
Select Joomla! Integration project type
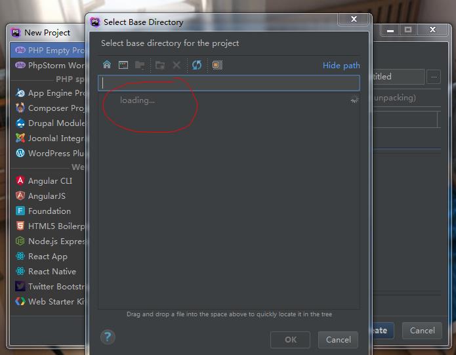tap(48, 138)
